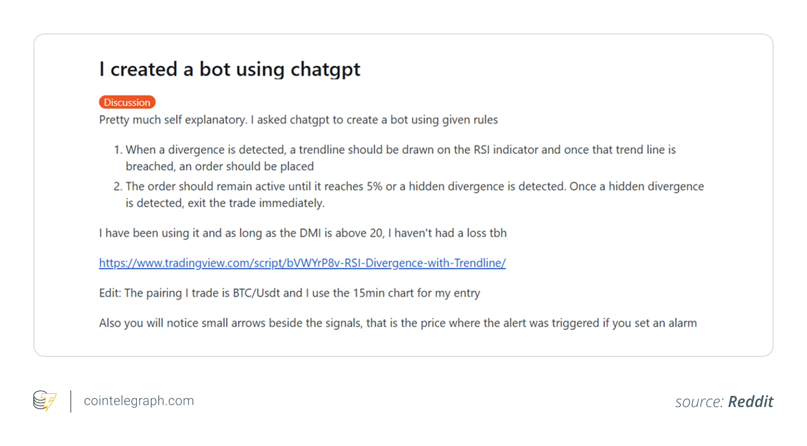Click the Edit line about BTC/Usdt pairing
The width and height of the screenshot is (807, 446).
point(289,293)
